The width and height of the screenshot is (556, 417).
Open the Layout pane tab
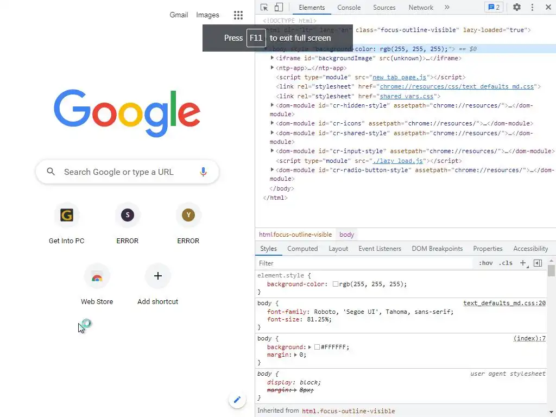click(x=338, y=249)
